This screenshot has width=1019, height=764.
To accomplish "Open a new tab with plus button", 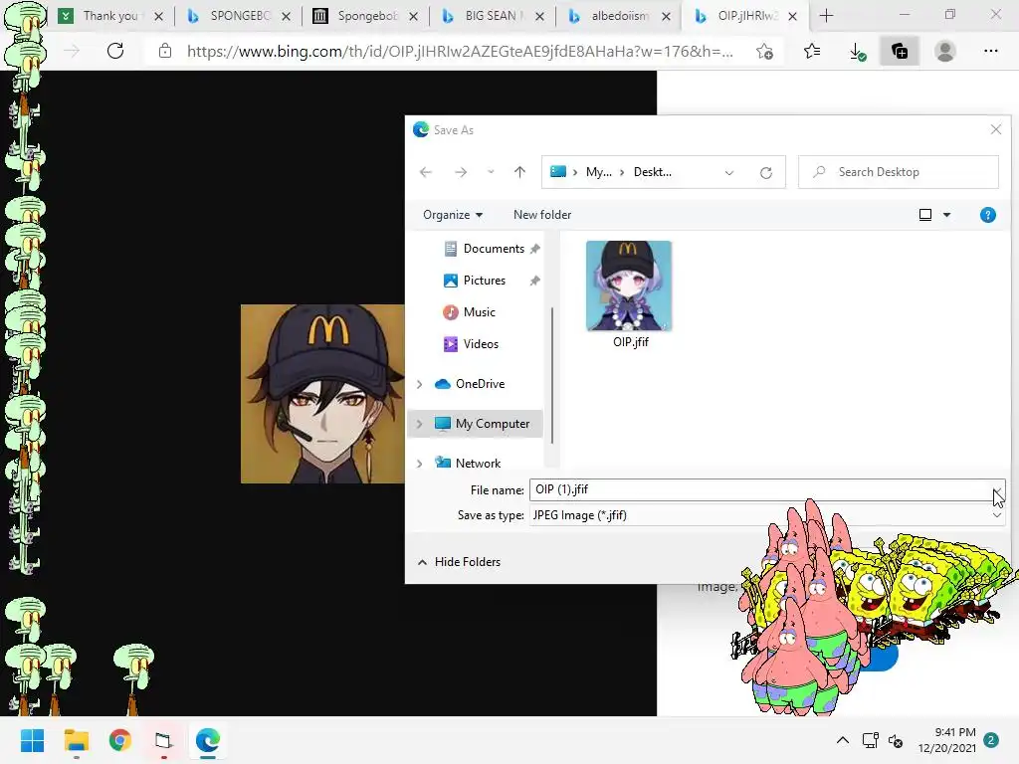I will (827, 16).
